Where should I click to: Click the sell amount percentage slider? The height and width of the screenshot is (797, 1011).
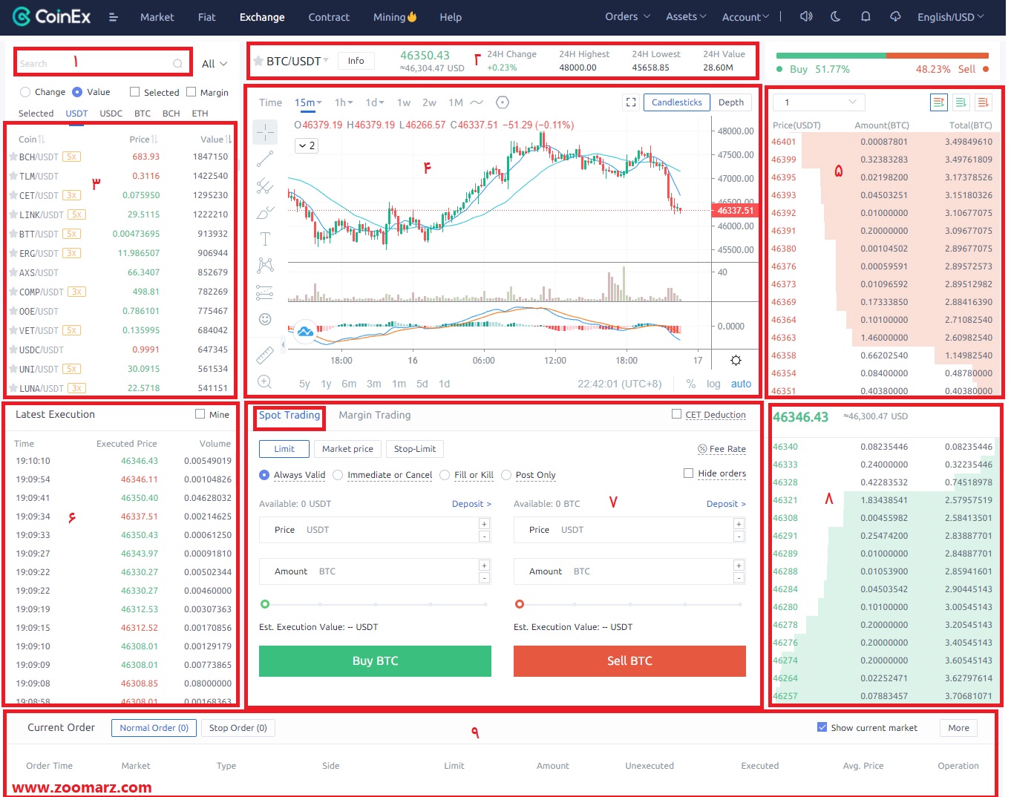point(629,604)
